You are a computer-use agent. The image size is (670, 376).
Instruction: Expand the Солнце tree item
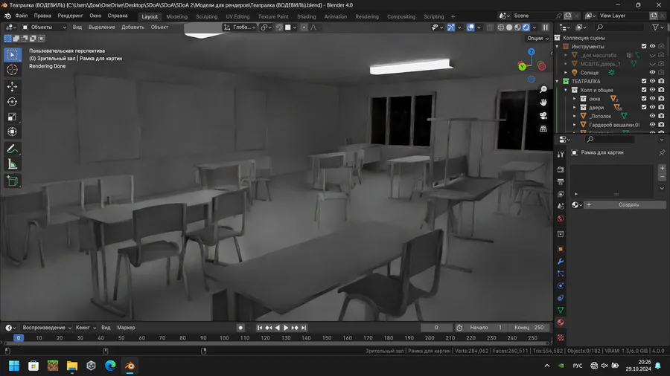coord(566,73)
